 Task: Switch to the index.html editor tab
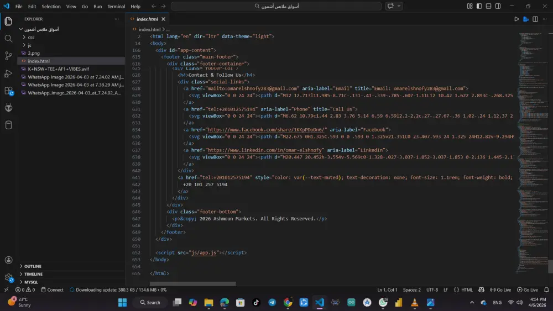[147, 19]
